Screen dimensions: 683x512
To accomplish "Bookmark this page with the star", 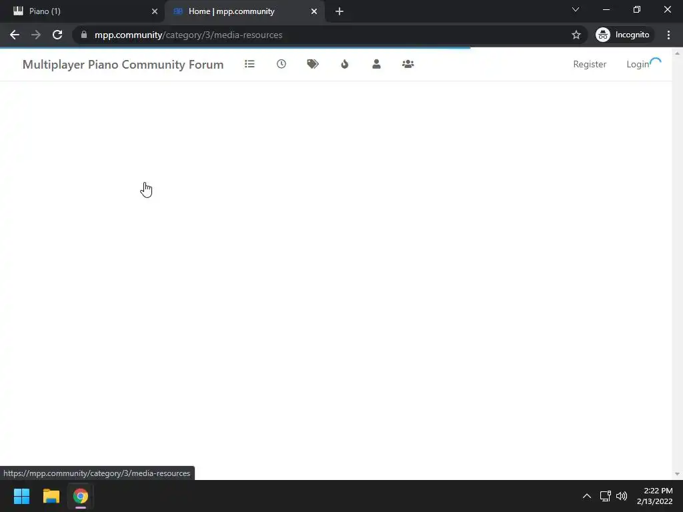I will pos(576,35).
